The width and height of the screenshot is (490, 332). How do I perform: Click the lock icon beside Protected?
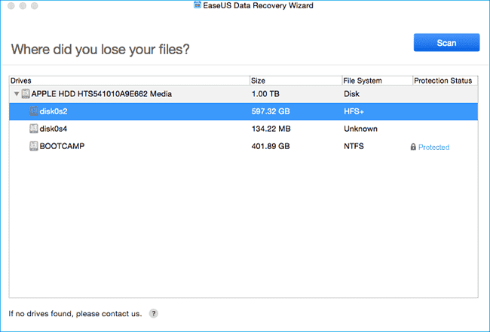412,147
